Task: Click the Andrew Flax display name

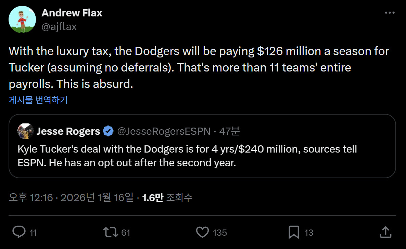Action: tap(72, 13)
